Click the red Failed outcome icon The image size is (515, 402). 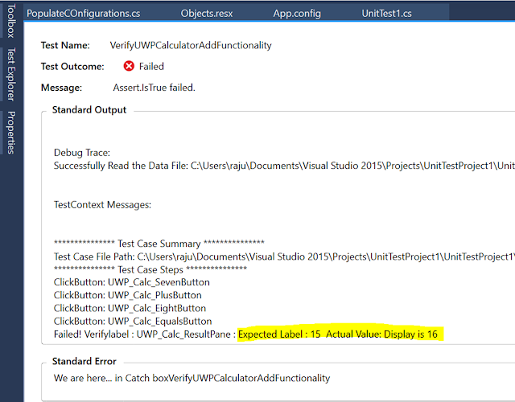pos(129,67)
